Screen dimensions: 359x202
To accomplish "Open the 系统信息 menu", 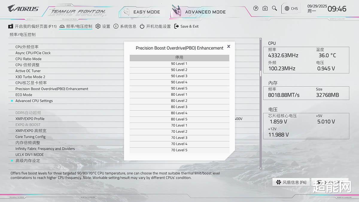I will [125, 26].
